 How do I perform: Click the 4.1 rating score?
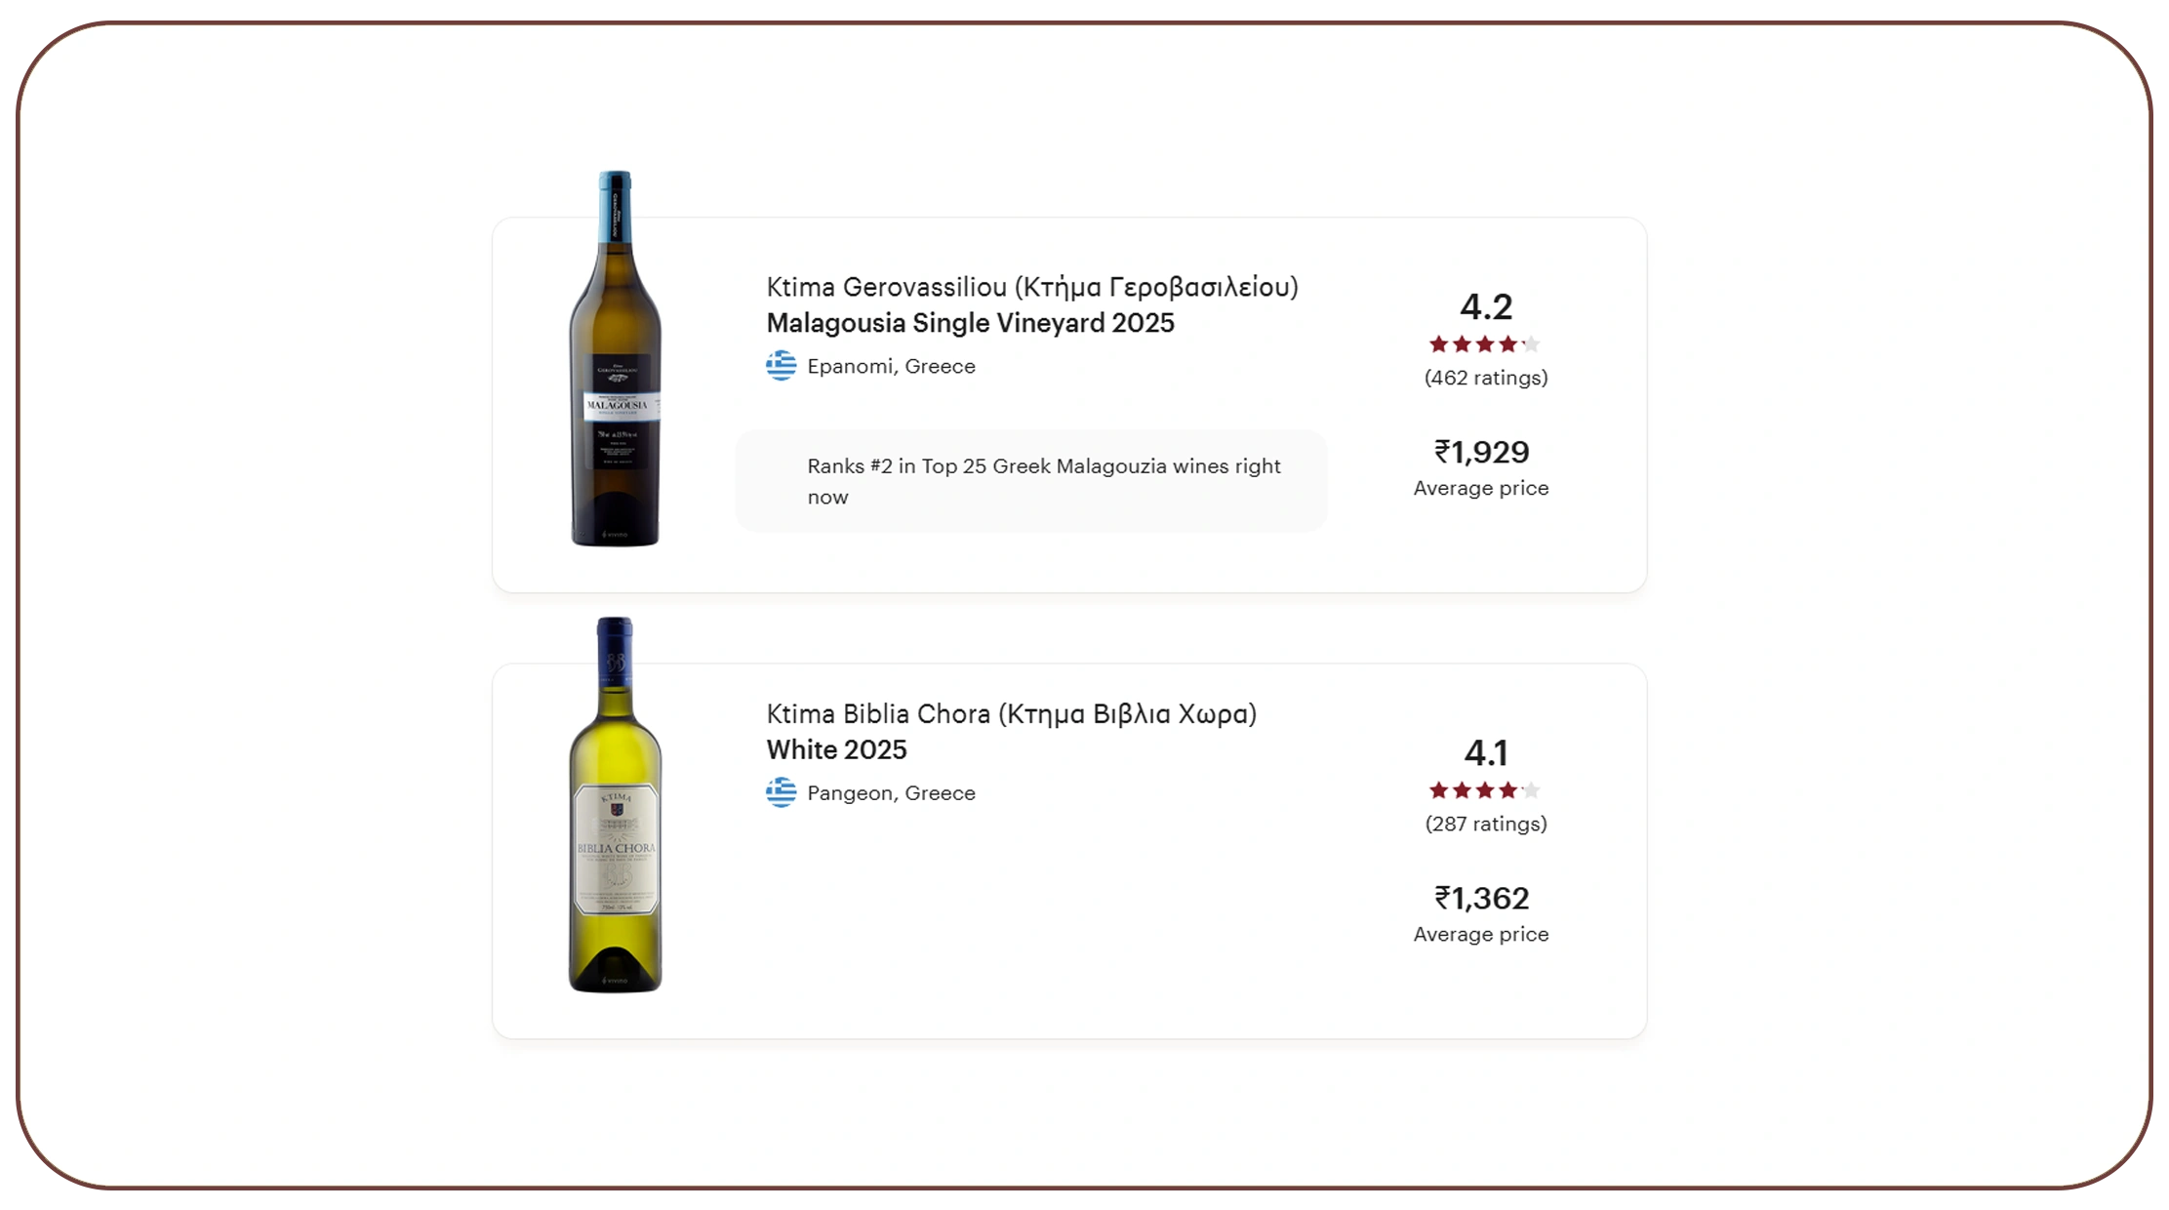click(x=1486, y=752)
